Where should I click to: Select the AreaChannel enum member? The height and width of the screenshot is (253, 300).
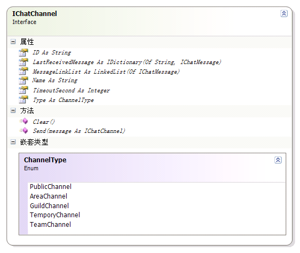(49, 196)
